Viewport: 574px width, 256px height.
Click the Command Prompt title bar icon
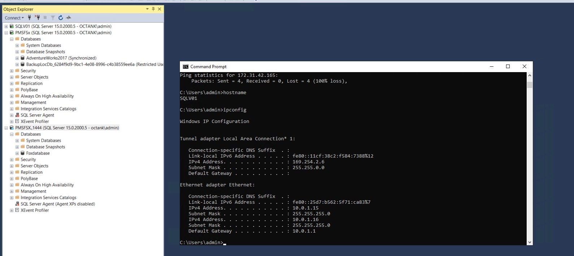point(186,67)
